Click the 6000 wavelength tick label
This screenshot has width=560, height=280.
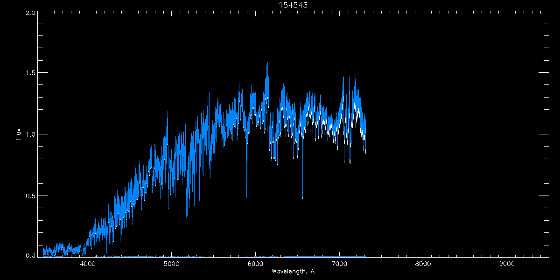click(x=256, y=264)
